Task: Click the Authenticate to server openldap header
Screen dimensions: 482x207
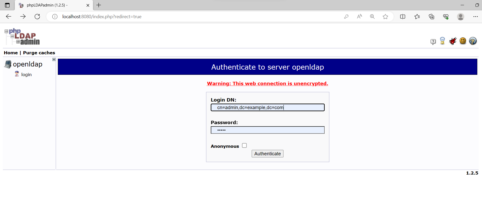Action: point(268,67)
